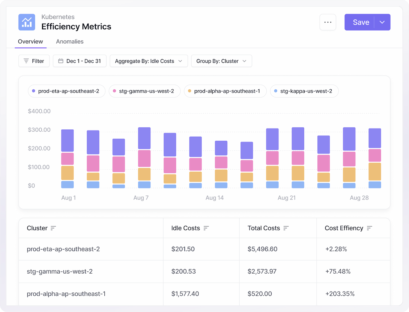
Task: Click the sort icon beside Total Costs
Action: pyautogui.click(x=286, y=228)
